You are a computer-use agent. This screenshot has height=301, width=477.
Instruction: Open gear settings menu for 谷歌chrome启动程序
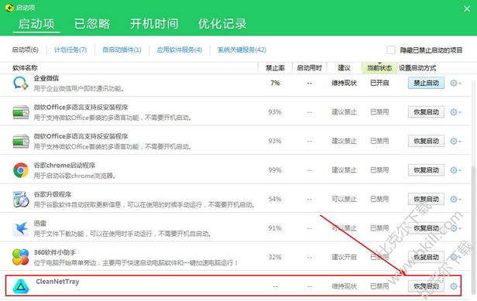coord(455,170)
